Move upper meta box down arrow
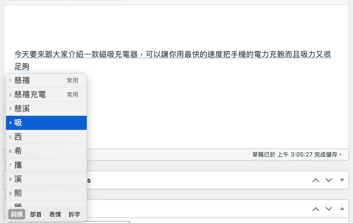 point(329,180)
